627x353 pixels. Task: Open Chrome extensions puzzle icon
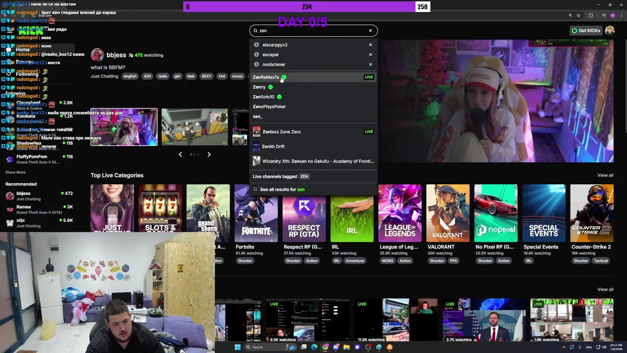click(x=591, y=16)
